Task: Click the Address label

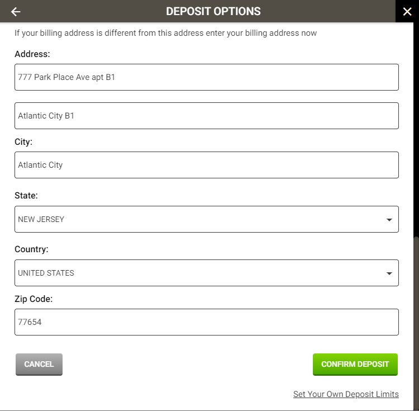Action: point(32,54)
